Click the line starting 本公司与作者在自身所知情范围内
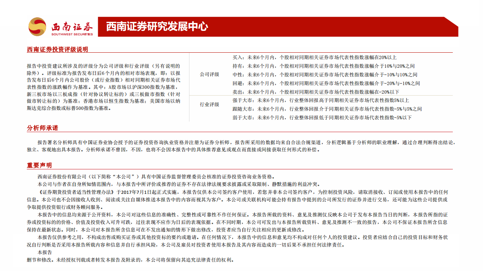Screen dimensions: 483x271 point(178,184)
